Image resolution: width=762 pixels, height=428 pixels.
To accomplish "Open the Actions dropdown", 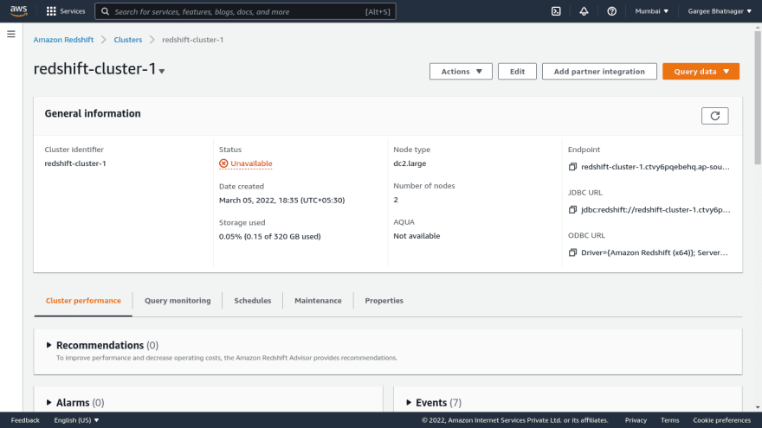I will click(x=461, y=72).
